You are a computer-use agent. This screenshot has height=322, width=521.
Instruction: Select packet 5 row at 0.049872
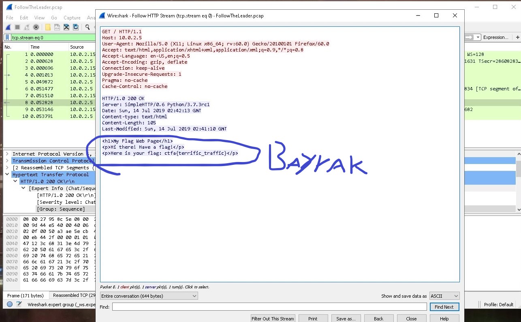[x=49, y=82]
